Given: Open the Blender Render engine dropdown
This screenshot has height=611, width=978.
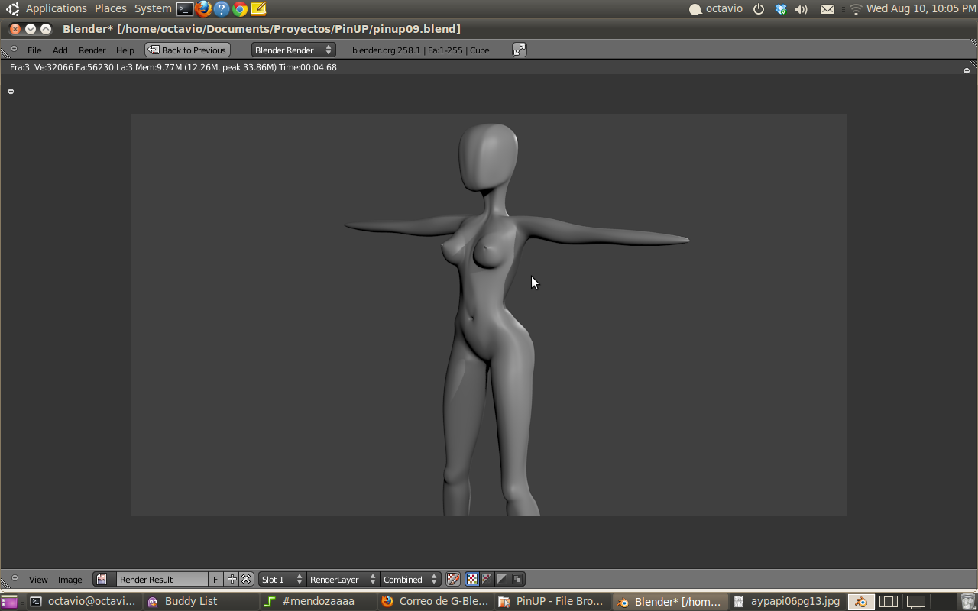Looking at the screenshot, I should [293, 50].
